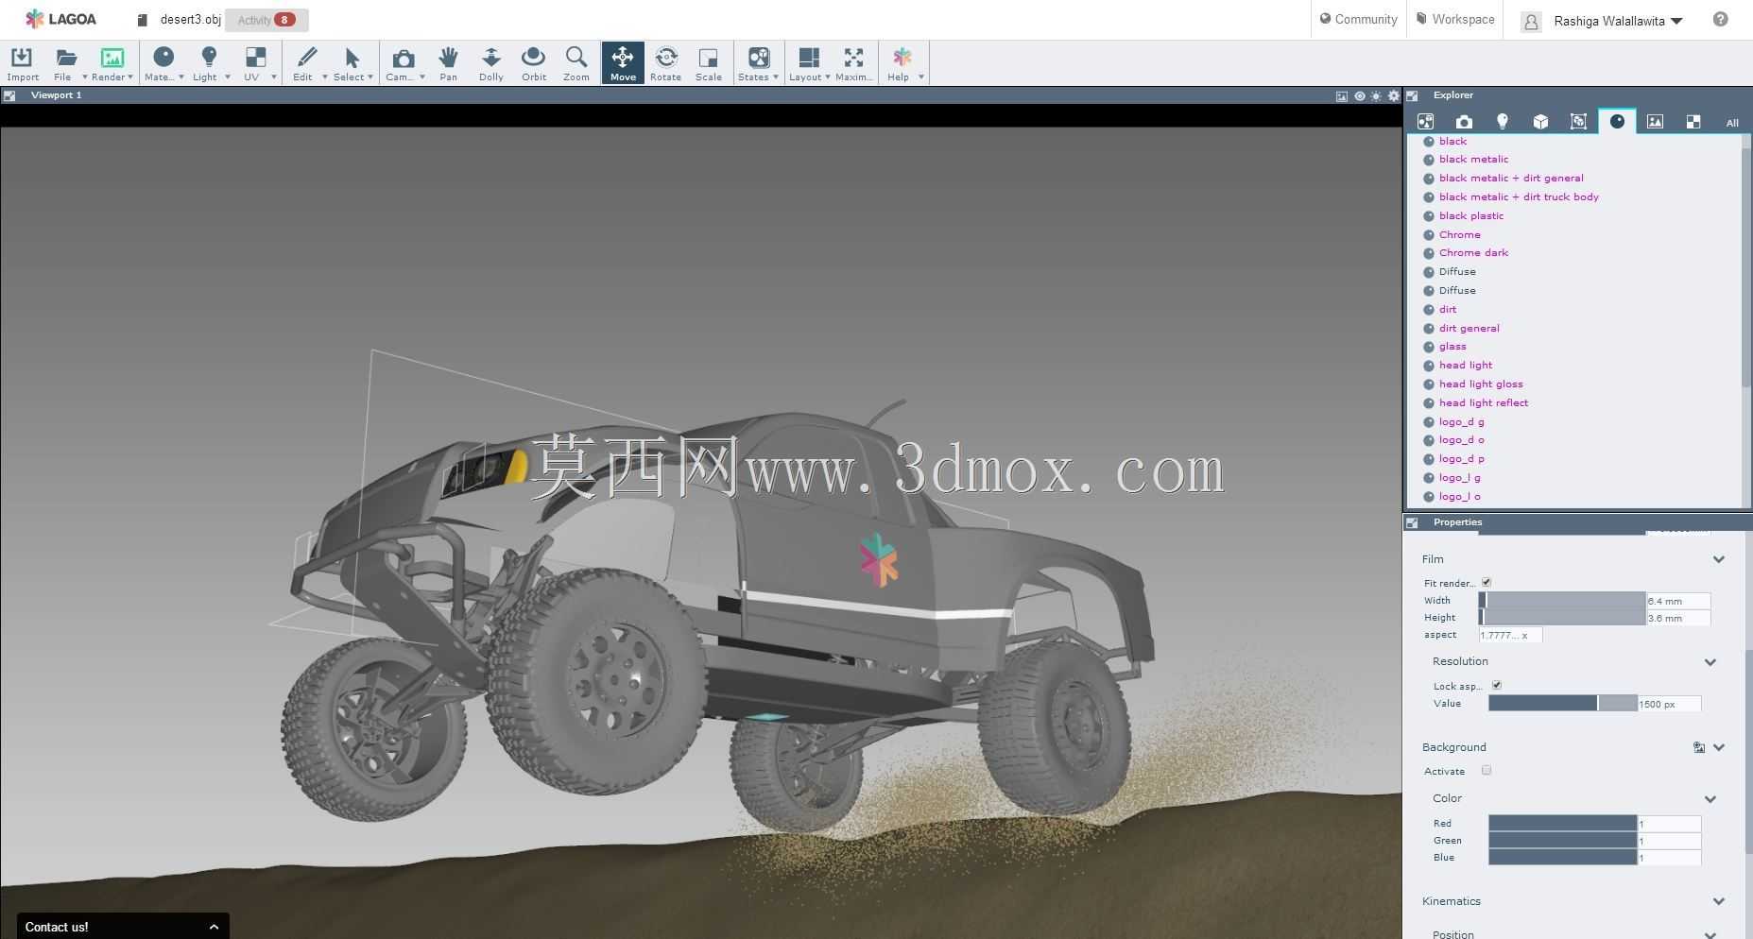Click the aspect ratio input field
Screen dimensions: 1753x939
(1510, 635)
